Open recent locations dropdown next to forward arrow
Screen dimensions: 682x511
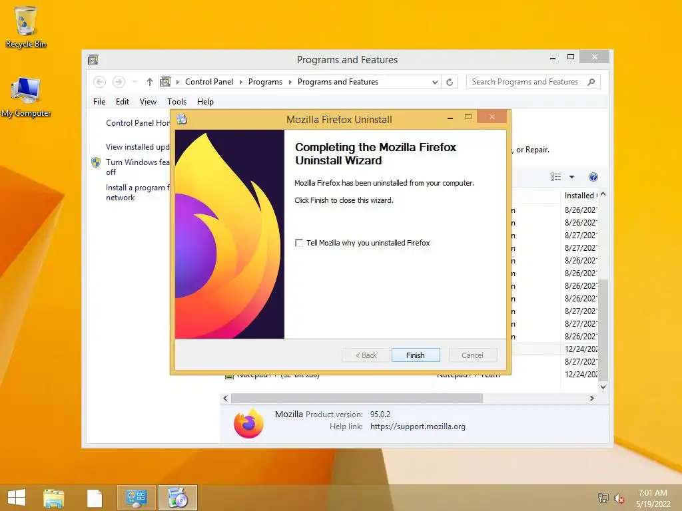point(135,82)
